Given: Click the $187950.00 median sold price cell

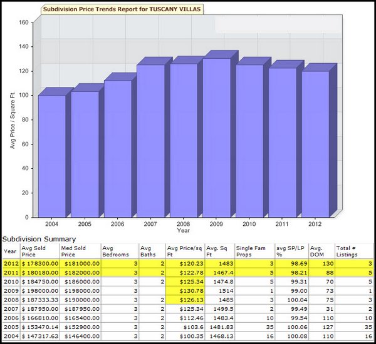Looking at the screenshot, I should 80,309.
